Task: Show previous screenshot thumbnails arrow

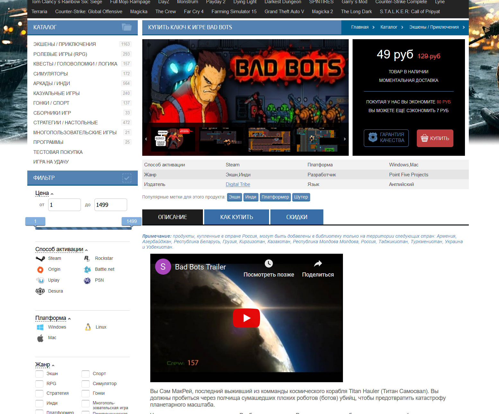Action: 146,139
